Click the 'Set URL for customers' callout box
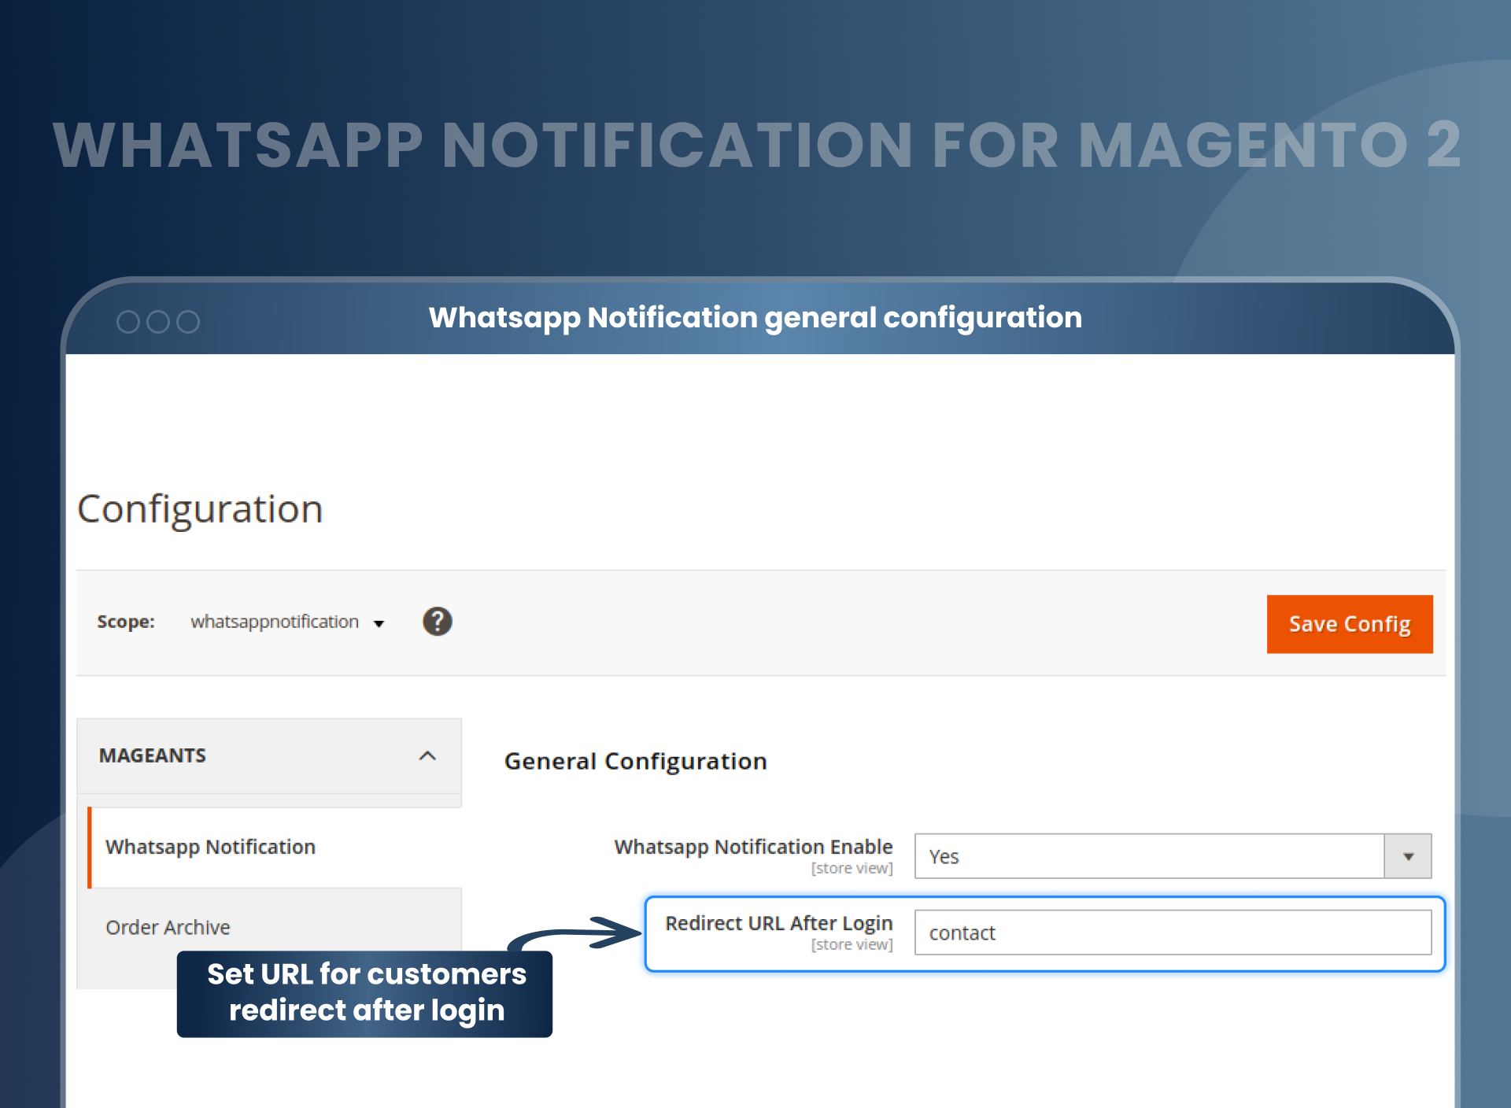The image size is (1511, 1108). [365, 993]
